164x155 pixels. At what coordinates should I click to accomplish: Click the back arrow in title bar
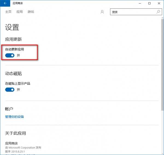click(x=5, y=3)
